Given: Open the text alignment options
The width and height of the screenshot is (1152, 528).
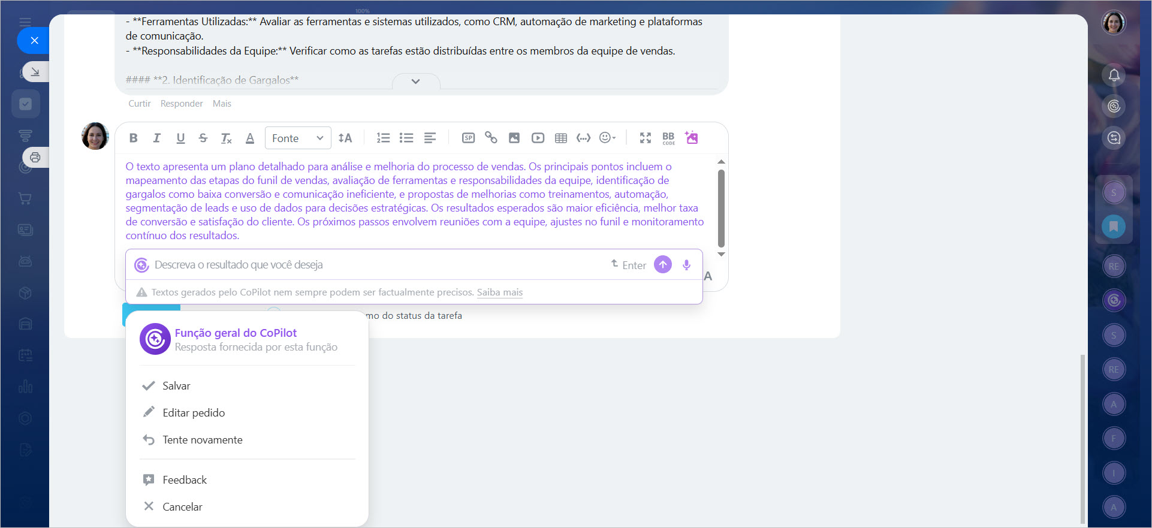Looking at the screenshot, I should (430, 138).
